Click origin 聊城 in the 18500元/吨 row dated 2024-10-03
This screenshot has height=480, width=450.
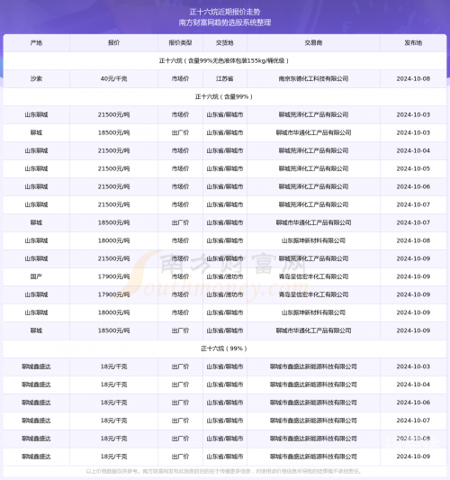coord(36,132)
